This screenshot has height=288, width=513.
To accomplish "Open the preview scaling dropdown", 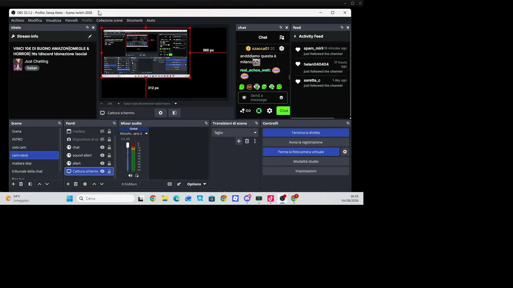I will (x=176, y=104).
